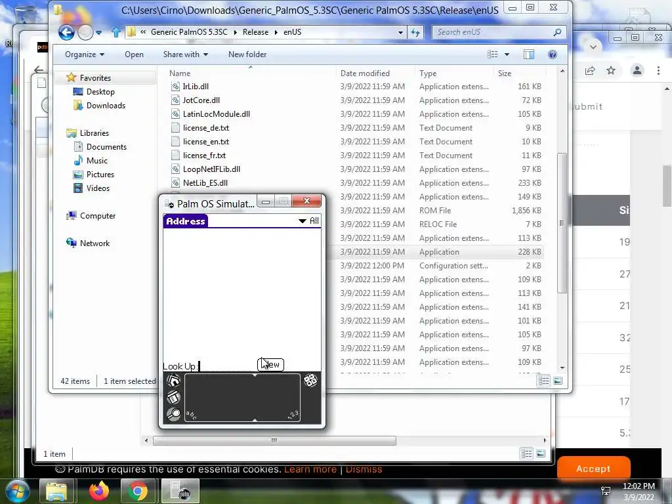The width and height of the screenshot is (672, 504).
Task: Click the network tray icon
Action: [606, 491]
